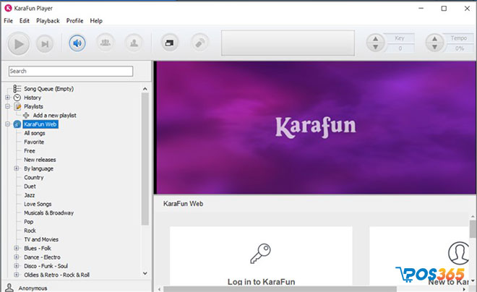
Task: Click the History clock icon
Action: click(17, 98)
